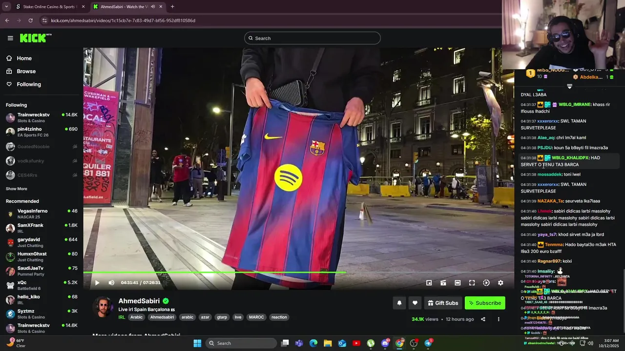Open pin4tzinho channel
625x351 pixels.
tap(42, 132)
